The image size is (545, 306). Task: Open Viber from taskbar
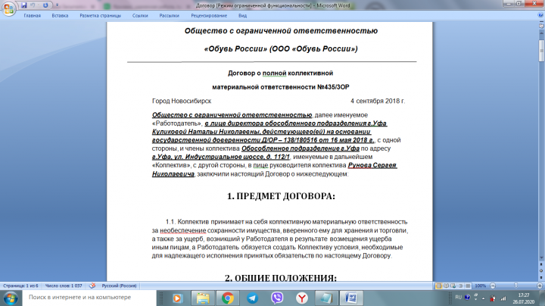pyautogui.click(x=277, y=298)
